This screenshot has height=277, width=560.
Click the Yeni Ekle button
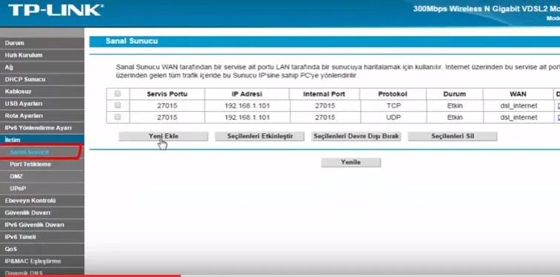click(x=163, y=136)
